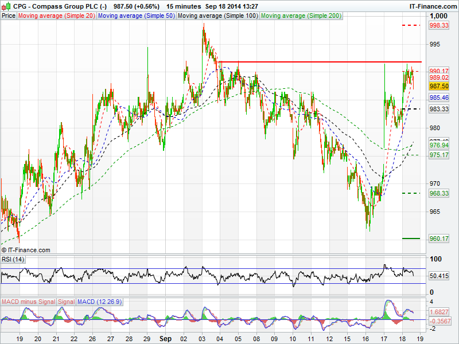Open Moving average (Simple 50) legend label
This screenshot has width=459, height=344.
(136, 16)
